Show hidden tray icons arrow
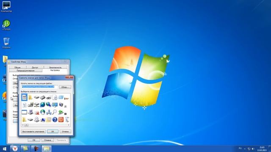Viewport: 271px width, 152px height. 245,149
